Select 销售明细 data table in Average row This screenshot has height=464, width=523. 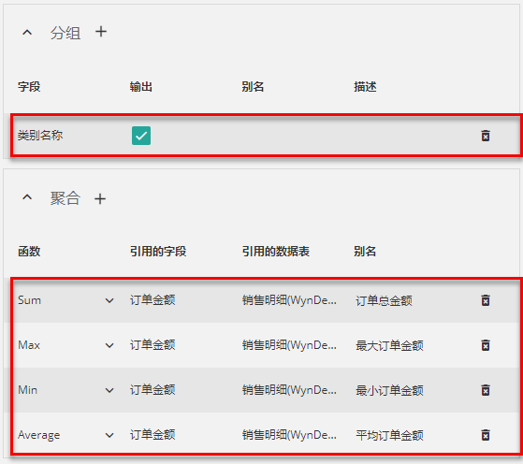tap(289, 435)
